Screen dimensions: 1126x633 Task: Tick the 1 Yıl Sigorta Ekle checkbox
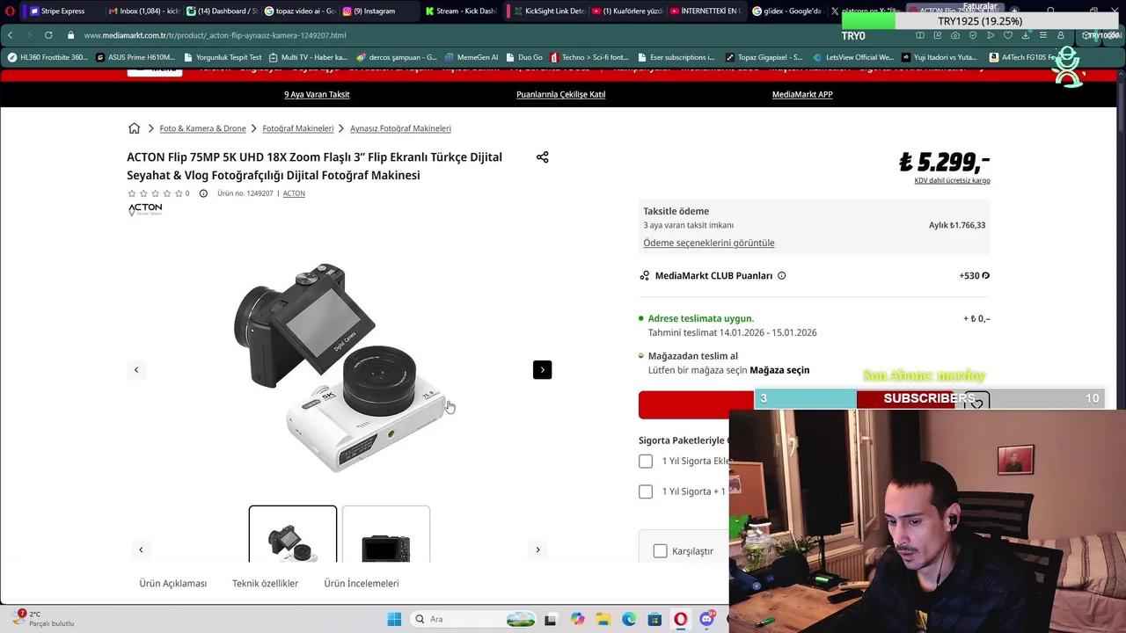click(646, 462)
